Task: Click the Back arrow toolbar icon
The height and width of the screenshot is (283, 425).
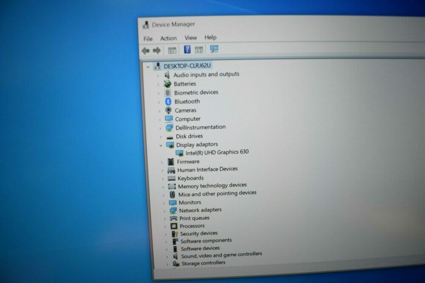Action: tap(145, 50)
